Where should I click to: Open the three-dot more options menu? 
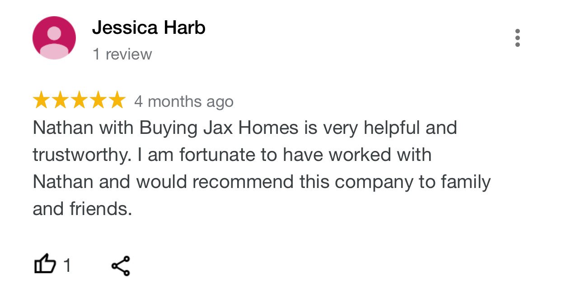(518, 38)
